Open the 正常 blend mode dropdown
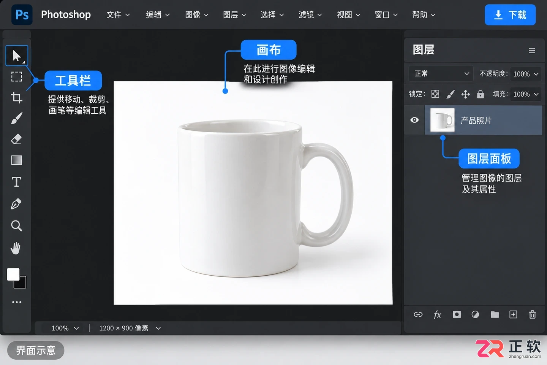The width and height of the screenshot is (547, 365). 441,73
